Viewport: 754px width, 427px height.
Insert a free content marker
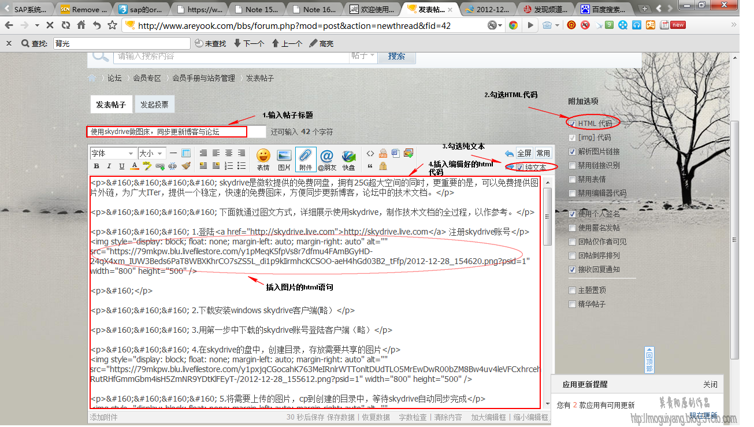[x=383, y=153]
